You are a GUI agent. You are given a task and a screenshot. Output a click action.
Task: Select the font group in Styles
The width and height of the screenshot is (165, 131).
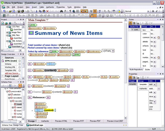(x=144, y=50)
